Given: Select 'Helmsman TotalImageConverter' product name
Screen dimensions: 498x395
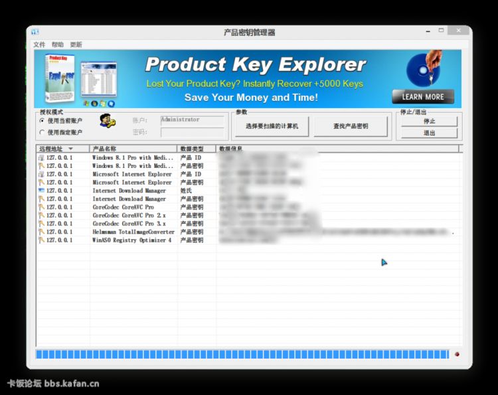Looking at the screenshot, I should (133, 232).
